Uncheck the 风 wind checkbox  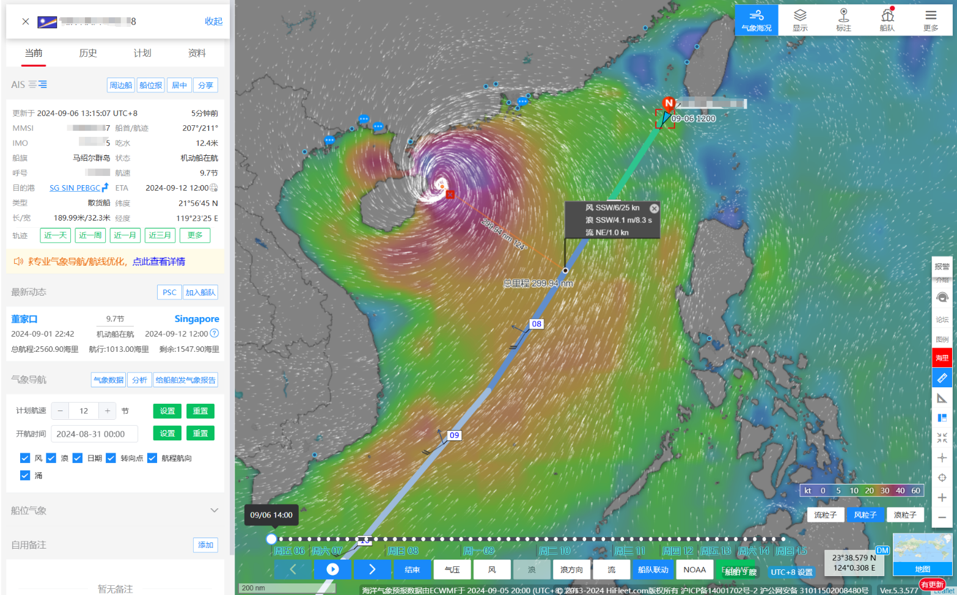click(25, 458)
